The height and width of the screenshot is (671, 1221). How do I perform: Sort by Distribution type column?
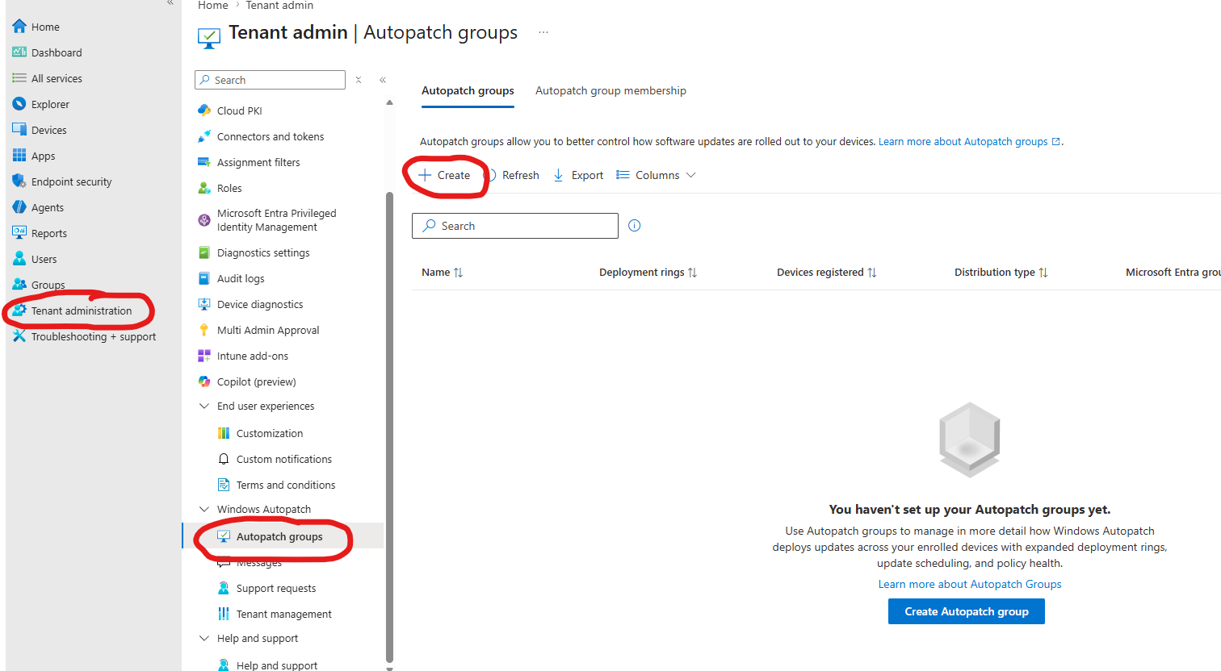pos(1001,273)
